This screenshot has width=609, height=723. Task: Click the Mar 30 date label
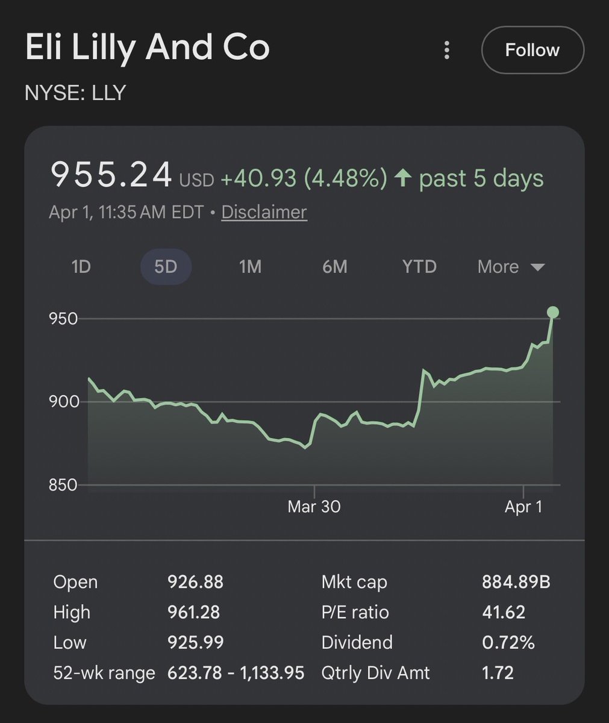click(x=314, y=507)
